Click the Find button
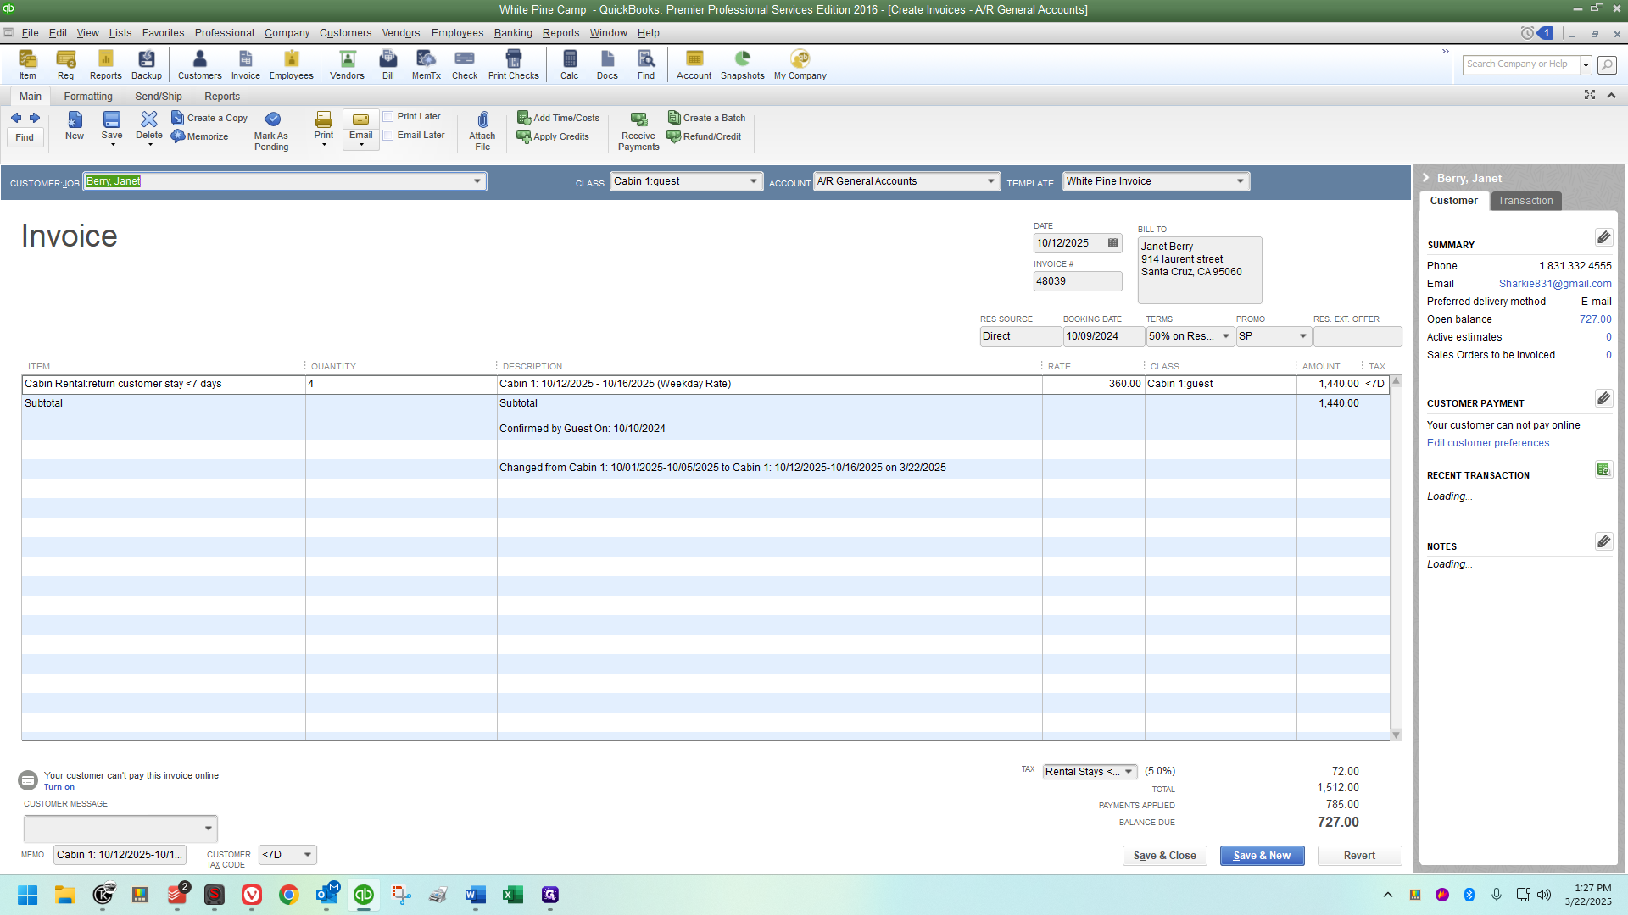This screenshot has height=915, width=1628. pyautogui.click(x=25, y=137)
